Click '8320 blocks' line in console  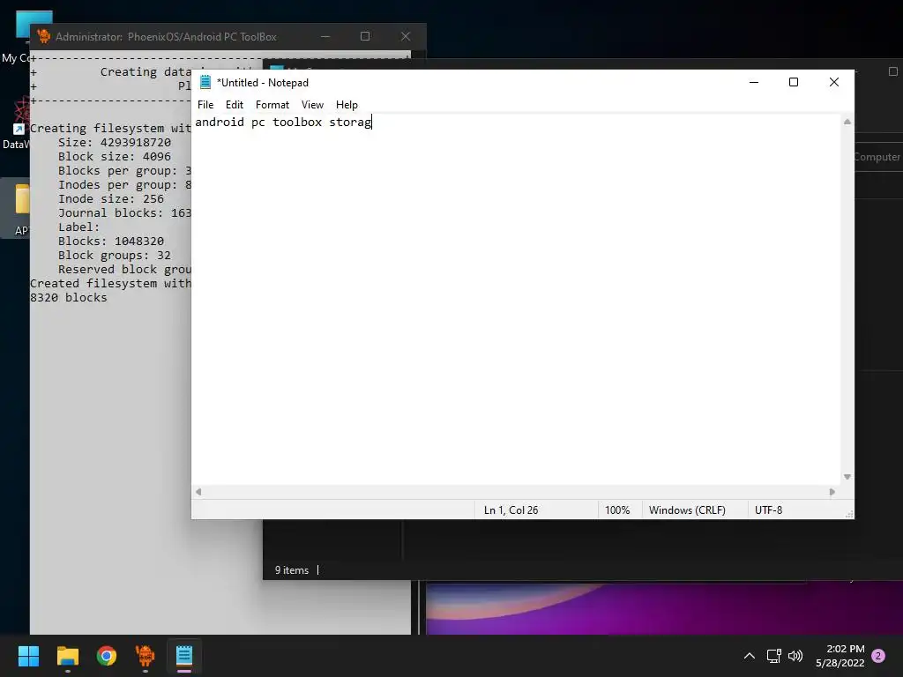[x=68, y=298]
